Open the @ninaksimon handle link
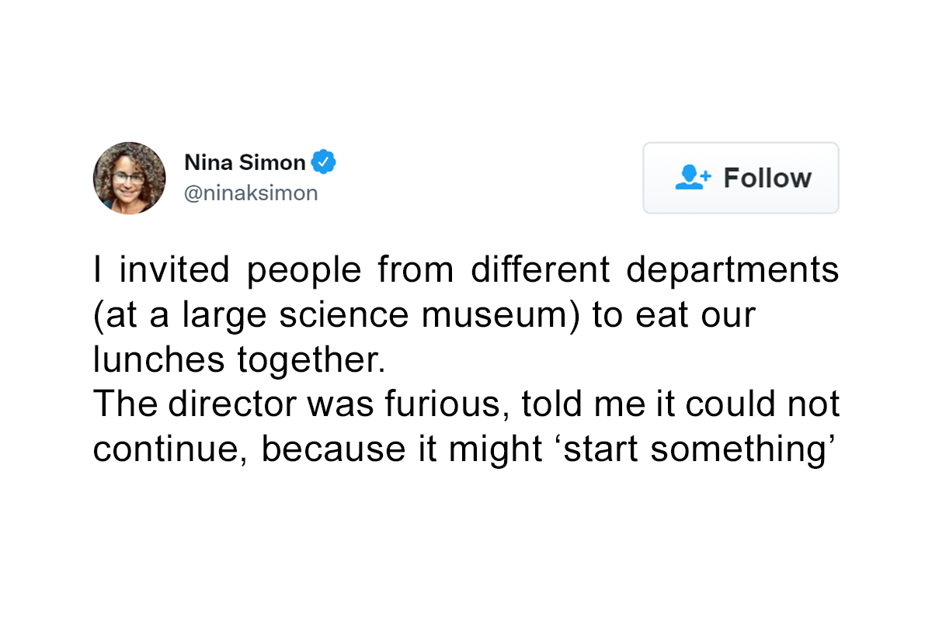This screenshot has height=621, width=932. tap(251, 193)
